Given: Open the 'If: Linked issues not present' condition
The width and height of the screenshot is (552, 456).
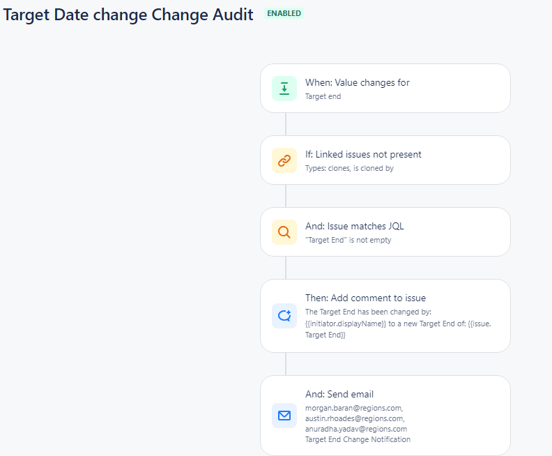Looking at the screenshot, I should [x=385, y=160].
